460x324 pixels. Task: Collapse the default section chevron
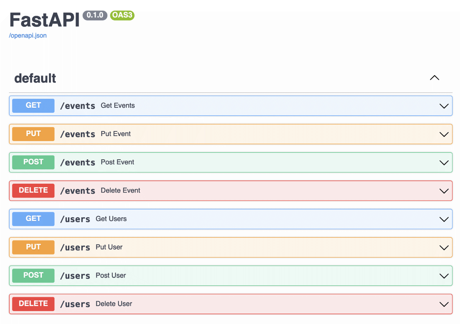tap(434, 78)
